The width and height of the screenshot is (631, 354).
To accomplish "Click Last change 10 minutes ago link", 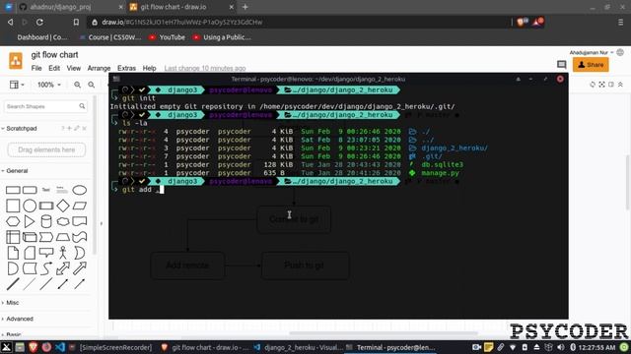I will click(x=205, y=68).
